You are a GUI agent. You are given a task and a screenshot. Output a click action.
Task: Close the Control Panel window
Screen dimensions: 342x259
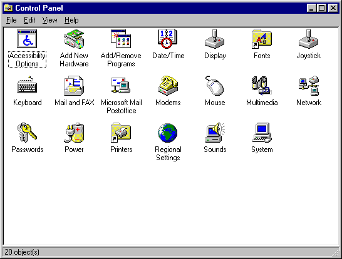pyautogui.click(x=333, y=8)
